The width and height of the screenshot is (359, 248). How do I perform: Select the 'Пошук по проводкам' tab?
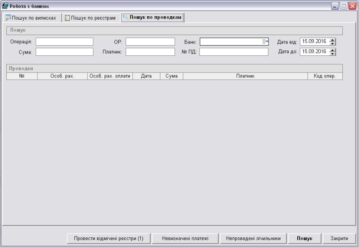pyautogui.click(x=152, y=17)
